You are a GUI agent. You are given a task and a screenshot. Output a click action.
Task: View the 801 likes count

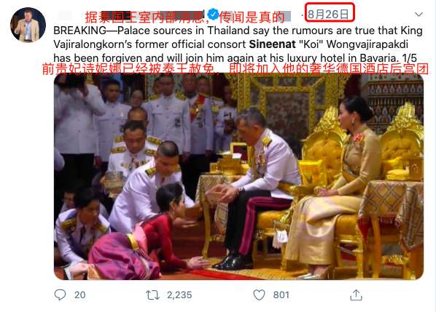point(281,295)
